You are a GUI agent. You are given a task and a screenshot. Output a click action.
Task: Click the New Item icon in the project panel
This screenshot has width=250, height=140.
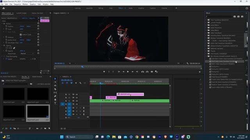[49, 128]
